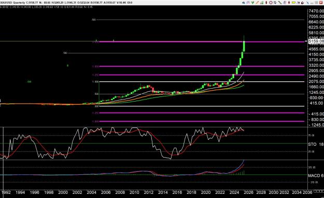Click the MACD 6 indicator label
324x198 pixels.
click(316, 176)
